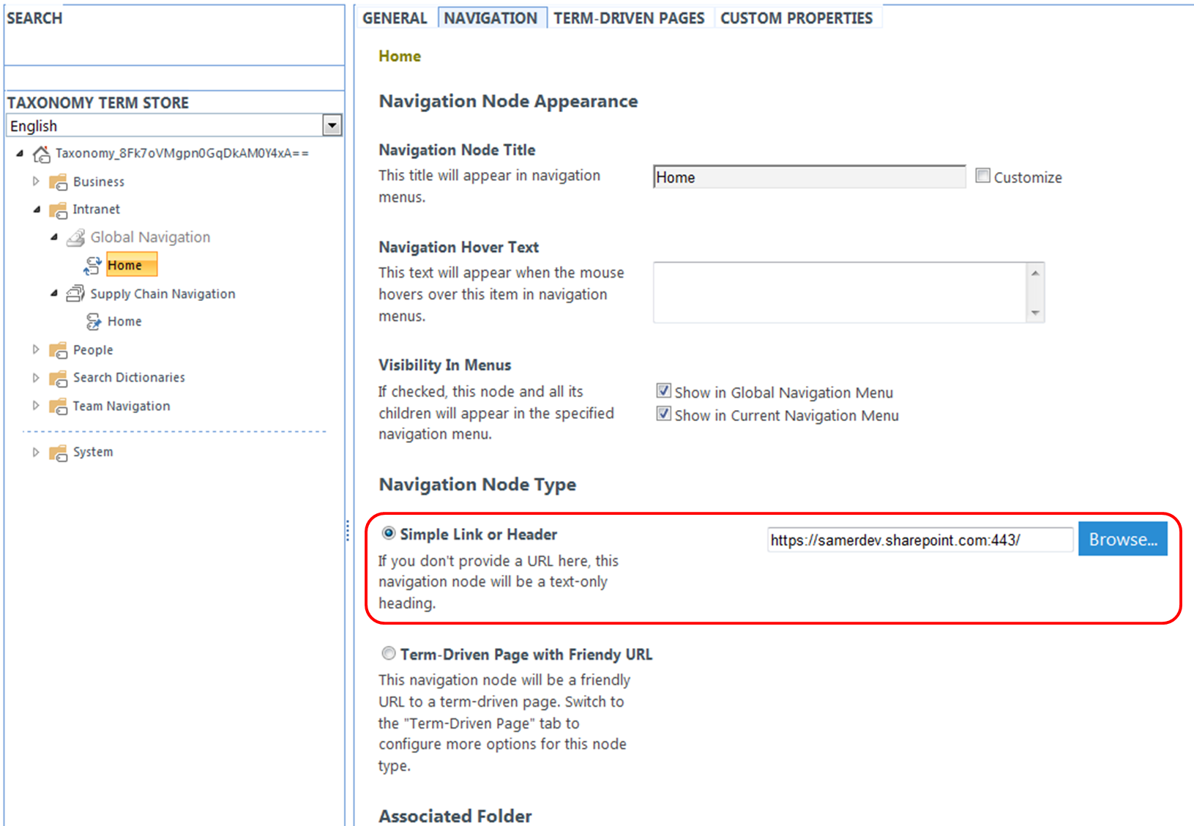This screenshot has width=1194, height=826.
Task: Open the English language dropdown
Action: point(332,126)
